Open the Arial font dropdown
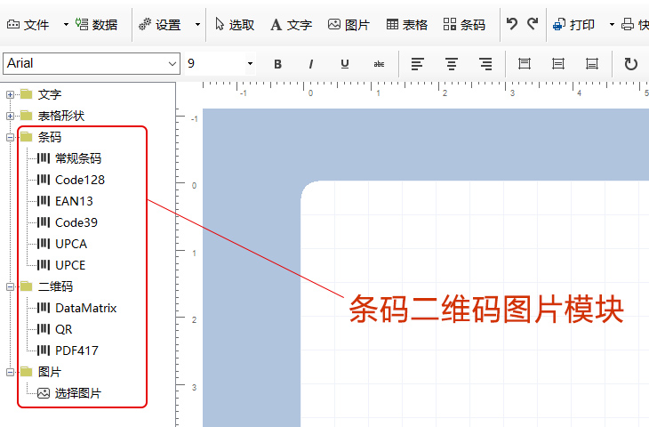The image size is (649, 427). [x=172, y=64]
